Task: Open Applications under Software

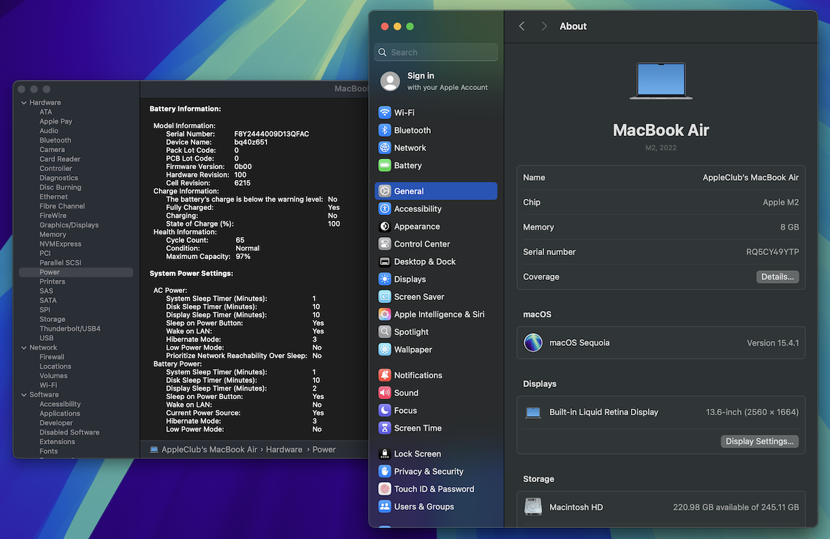Action: click(x=60, y=413)
